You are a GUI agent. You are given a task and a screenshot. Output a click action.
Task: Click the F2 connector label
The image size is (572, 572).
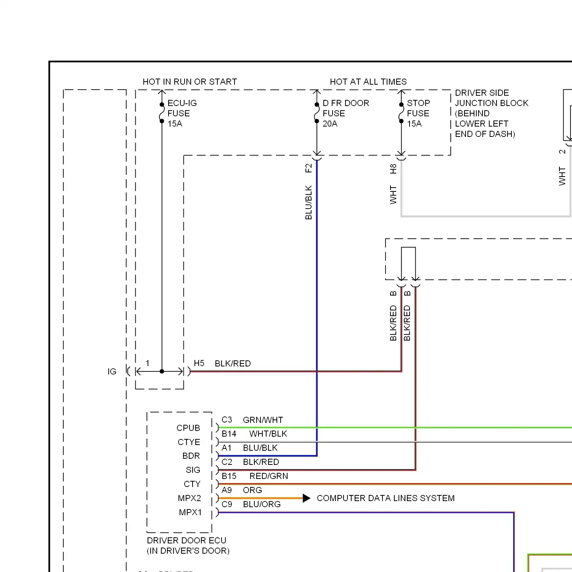click(308, 168)
